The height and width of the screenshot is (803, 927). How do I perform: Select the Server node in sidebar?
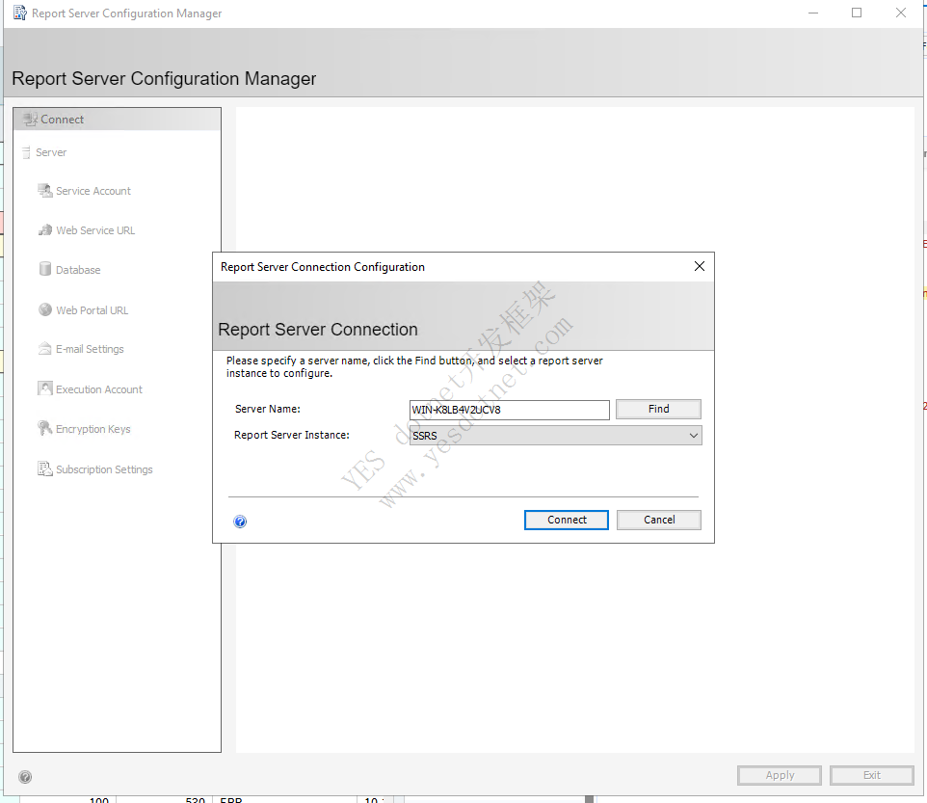(x=51, y=152)
